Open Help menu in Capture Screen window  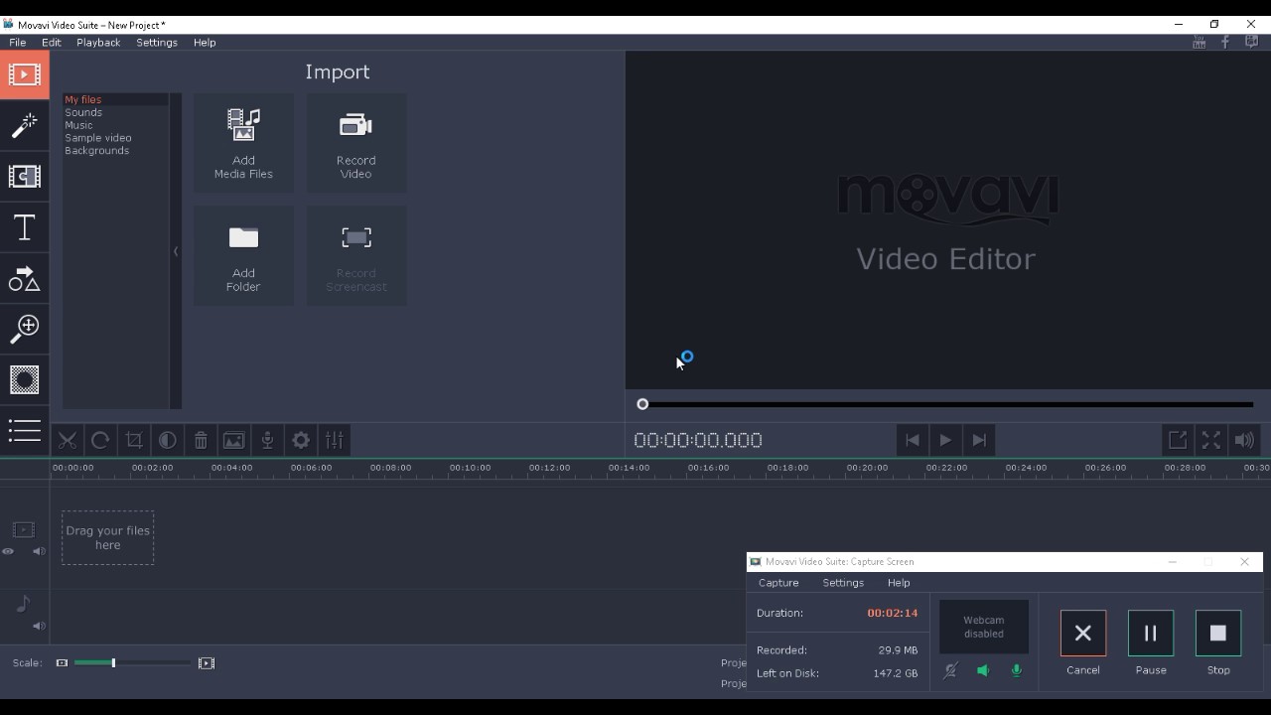899,583
